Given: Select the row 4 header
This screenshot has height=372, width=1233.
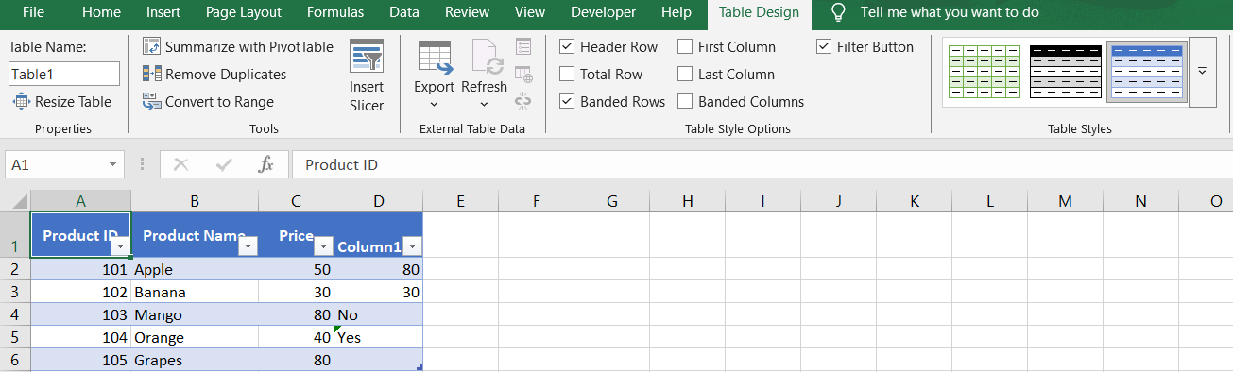Looking at the screenshot, I should pos(14,314).
